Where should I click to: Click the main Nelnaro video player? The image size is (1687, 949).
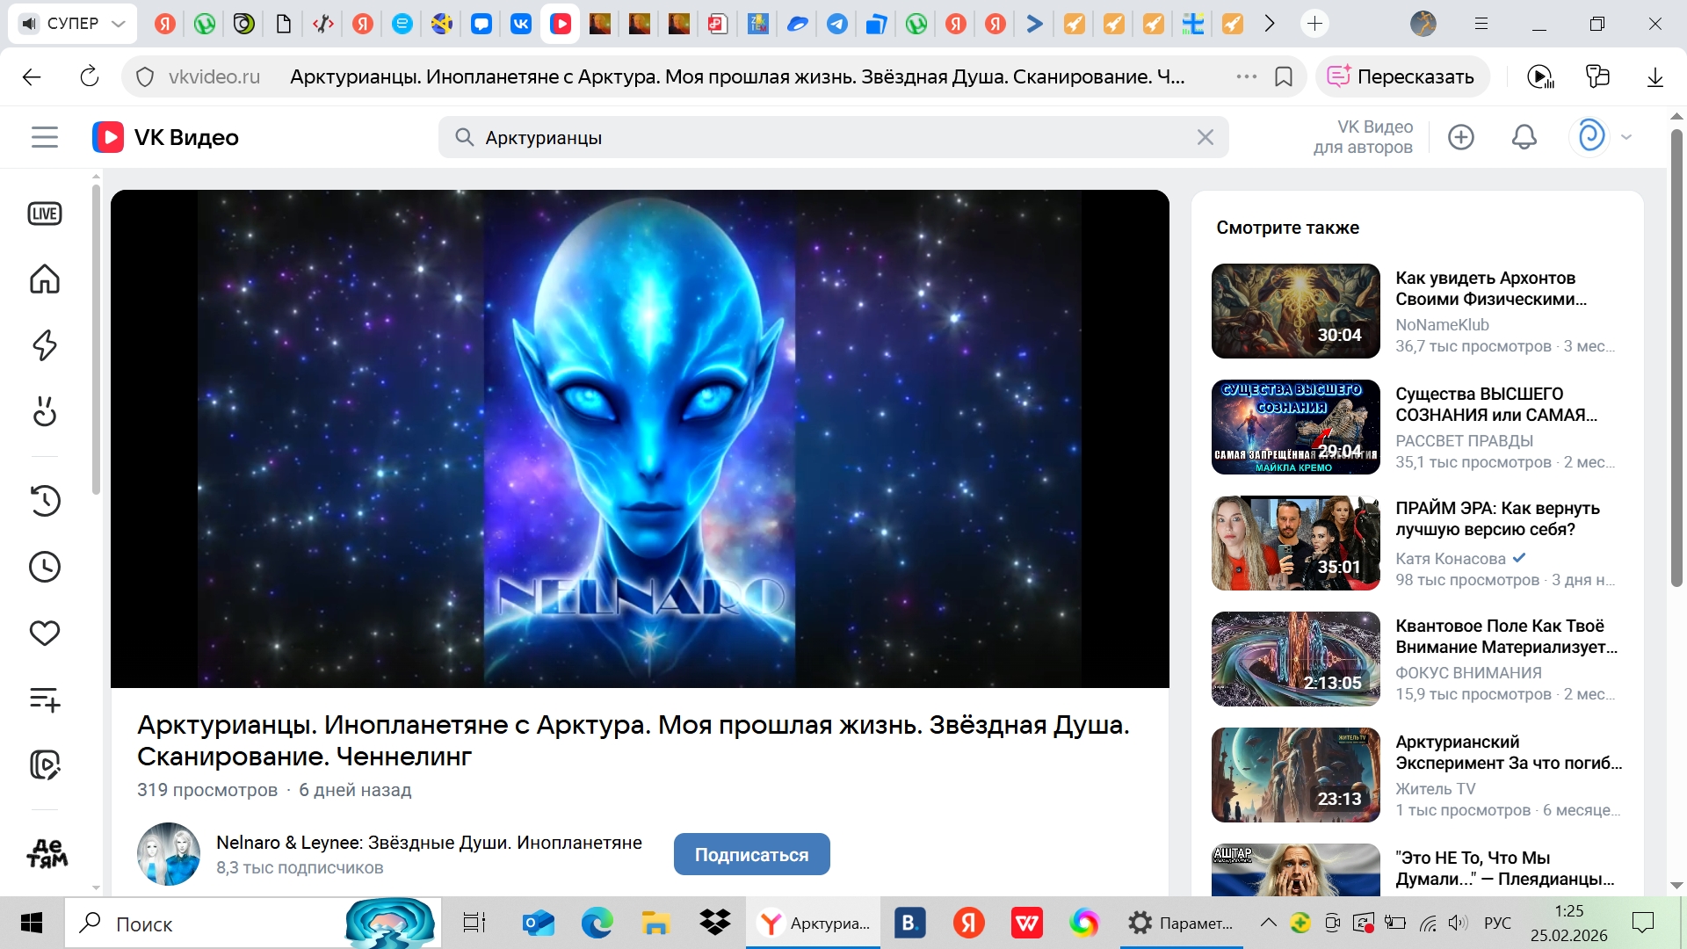(640, 438)
